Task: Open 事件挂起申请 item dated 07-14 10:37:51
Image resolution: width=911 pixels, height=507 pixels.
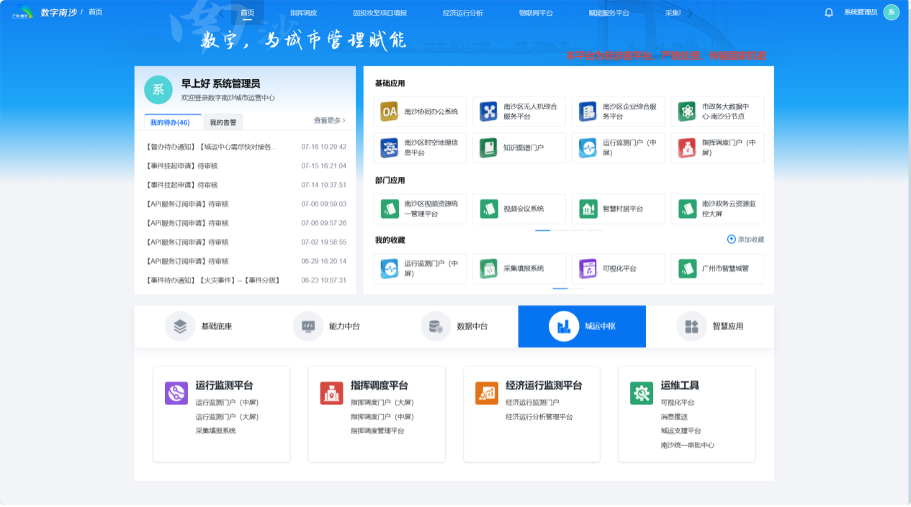Action: (x=246, y=185)
